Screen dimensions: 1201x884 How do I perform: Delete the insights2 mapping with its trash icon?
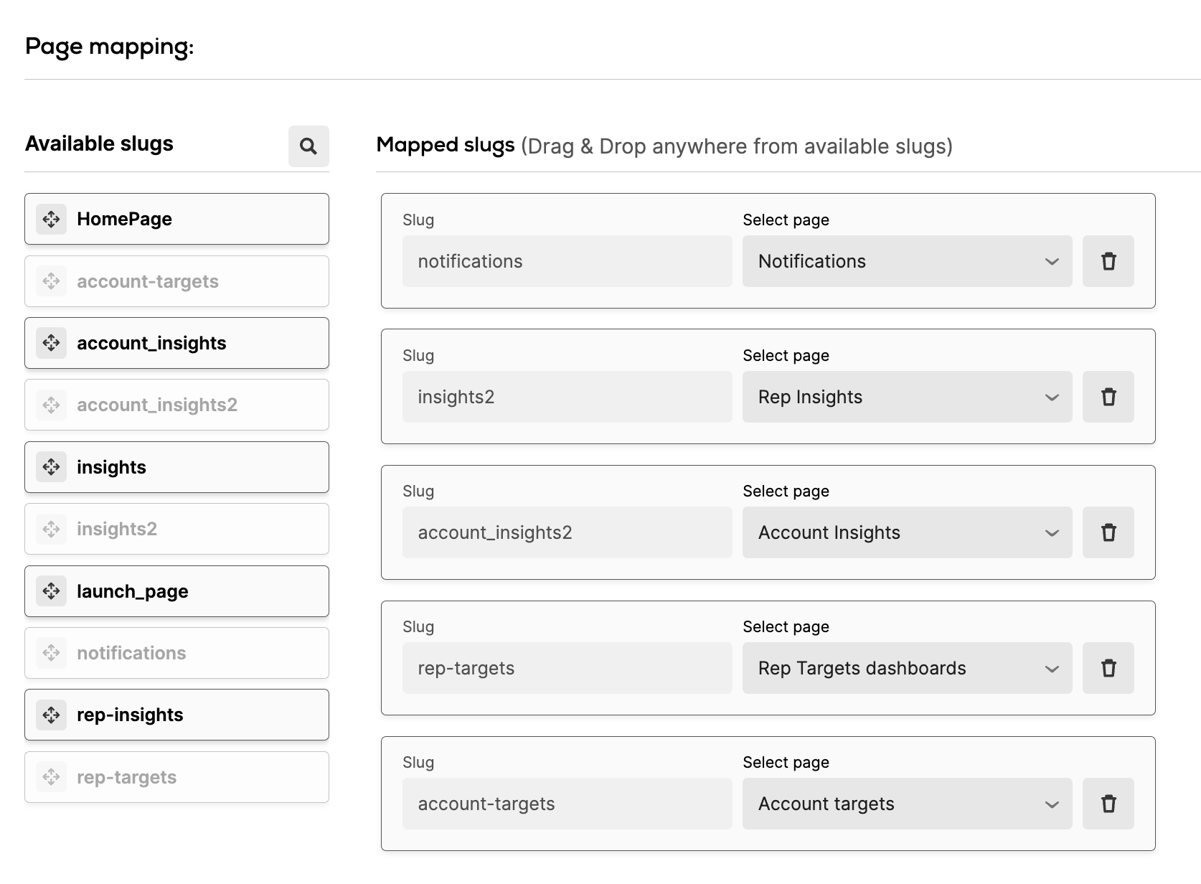pos(1108,397)
